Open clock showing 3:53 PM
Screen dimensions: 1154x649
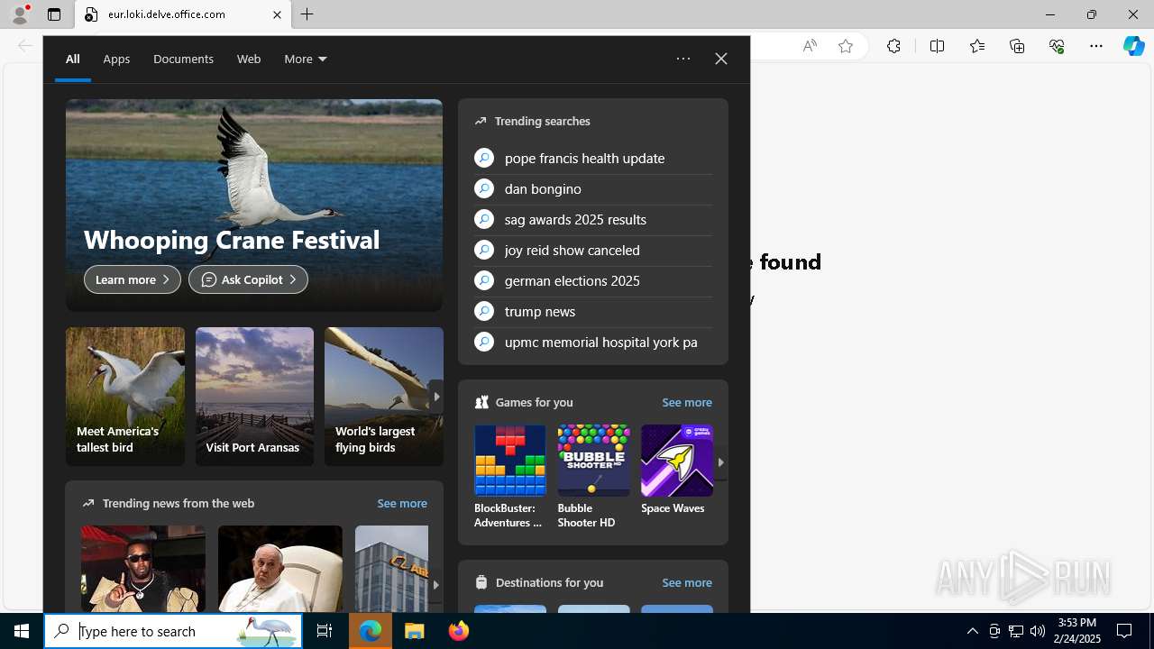(x=1078, y=631)
